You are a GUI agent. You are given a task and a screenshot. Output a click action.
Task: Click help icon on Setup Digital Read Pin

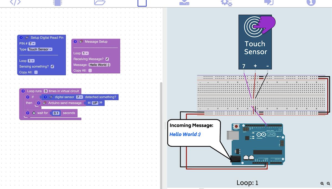click(21, 38)
